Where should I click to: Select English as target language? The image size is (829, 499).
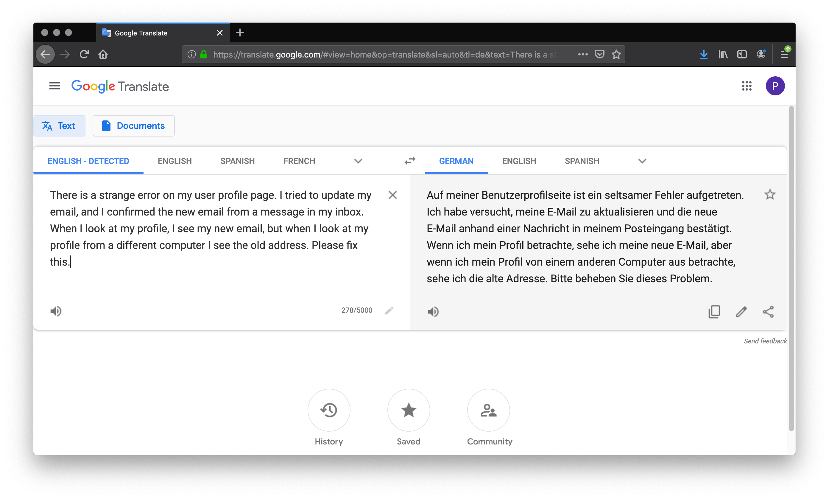[519, 161]
